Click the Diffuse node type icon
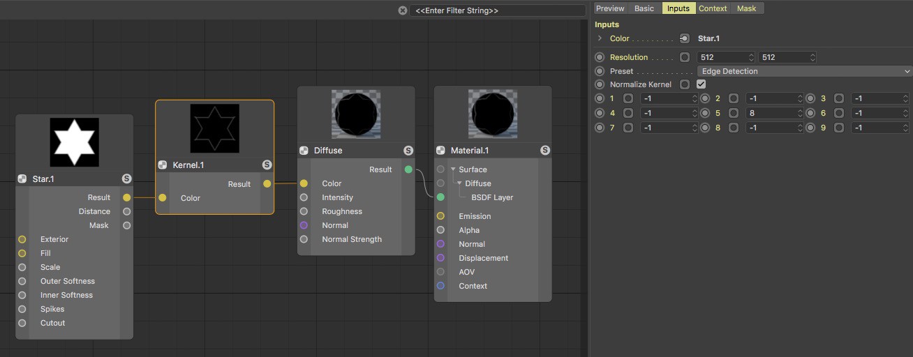Screen dimensions: 913x357 click(x=304, y=150)
